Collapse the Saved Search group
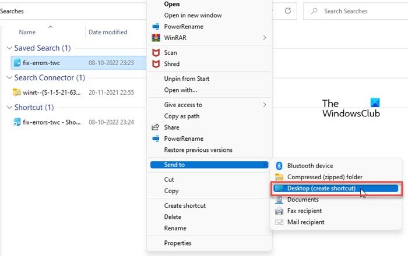The width and height of the screenshot is (408, 256). click(x=9, y=48)
